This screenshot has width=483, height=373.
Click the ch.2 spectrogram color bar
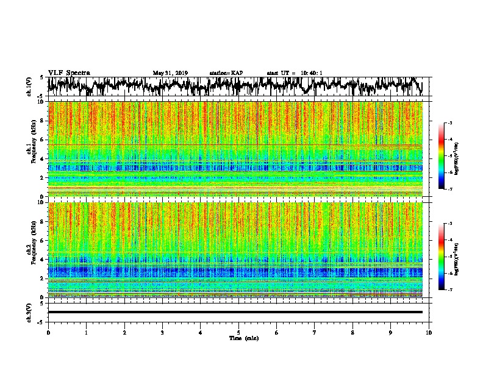(x=442, y=257)
